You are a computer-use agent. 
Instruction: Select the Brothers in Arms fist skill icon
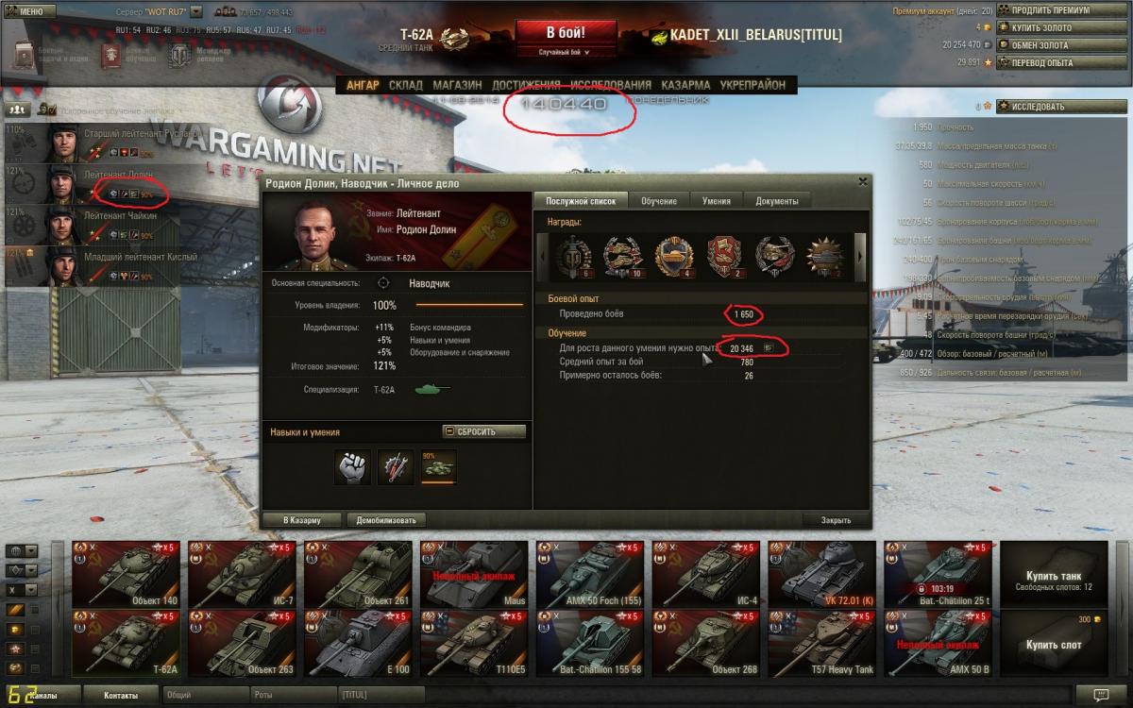(x=353, y=468)
